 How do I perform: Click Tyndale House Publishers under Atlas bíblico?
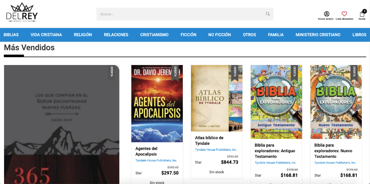216,150
